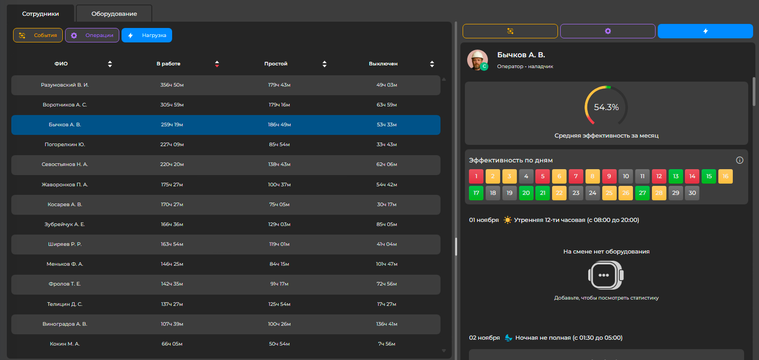
Task: Click the events icon in right panel
Action: 510,31
